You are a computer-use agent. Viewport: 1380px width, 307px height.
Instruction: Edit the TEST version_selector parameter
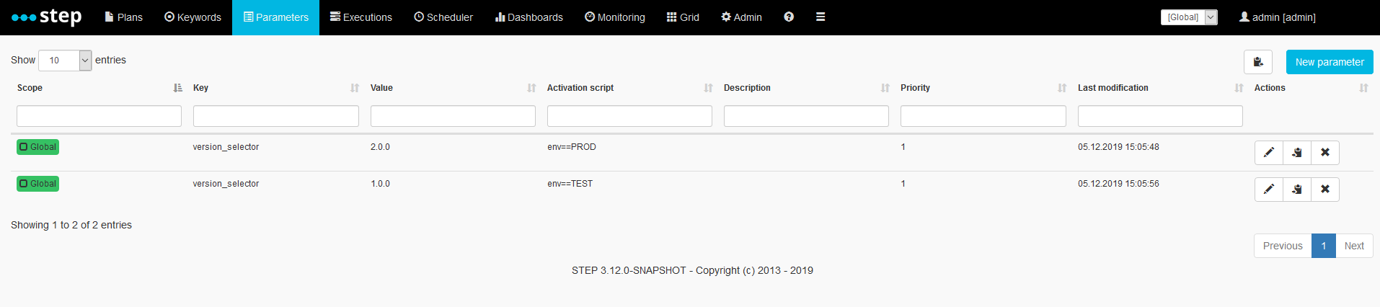1269,190
